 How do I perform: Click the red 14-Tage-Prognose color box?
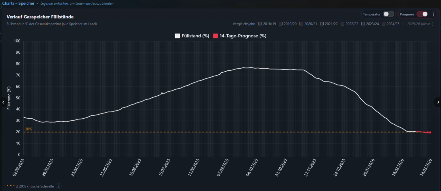215,36
